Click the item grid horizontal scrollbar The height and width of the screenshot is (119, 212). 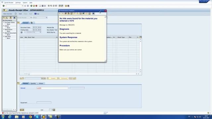pyautogui.click(x=81, y=74)
